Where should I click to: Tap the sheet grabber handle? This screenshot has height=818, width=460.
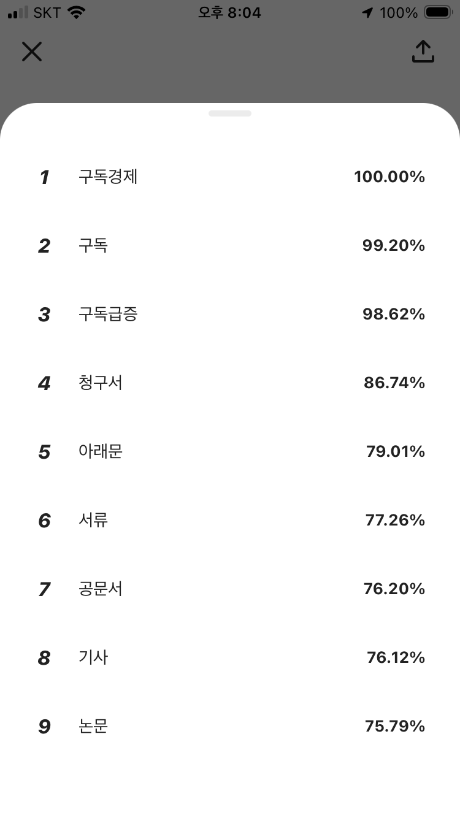click(230, 113)
